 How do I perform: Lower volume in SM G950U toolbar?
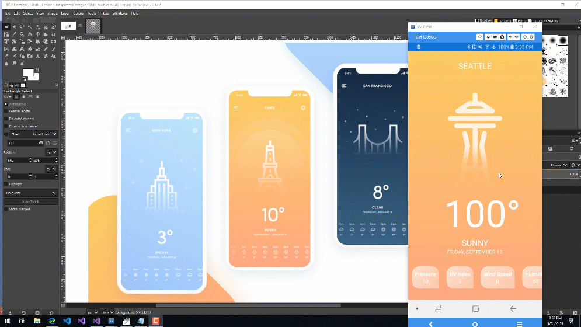510,37
